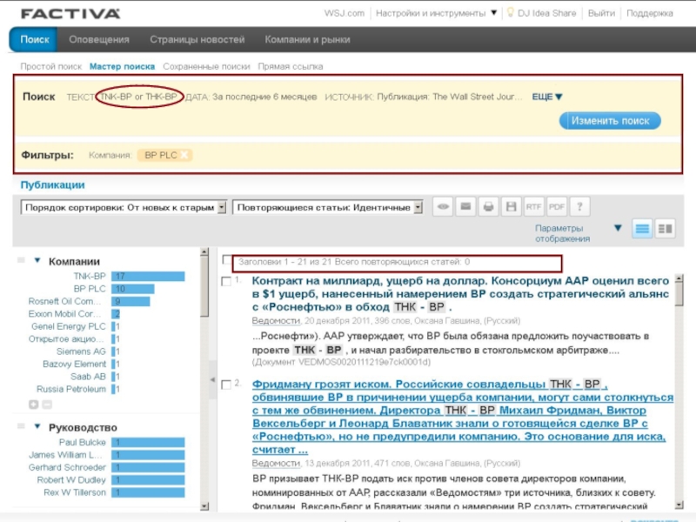Viewport: 696px width, 522px height.
Task: Expand the ЕЩЕ search details
Action: (x=547, y=97)
